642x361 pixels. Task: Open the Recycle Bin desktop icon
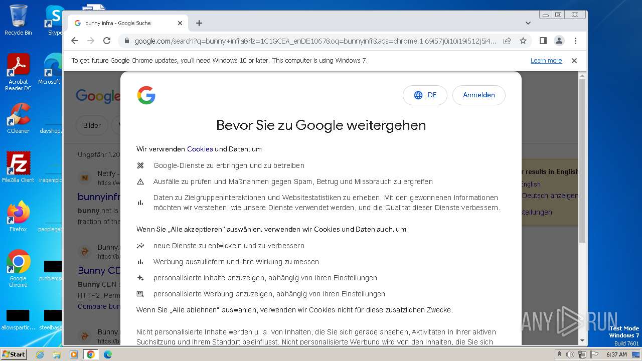18,20
